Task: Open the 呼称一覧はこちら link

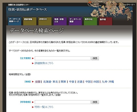Action: pyautogui.click(x=44, y=107)
